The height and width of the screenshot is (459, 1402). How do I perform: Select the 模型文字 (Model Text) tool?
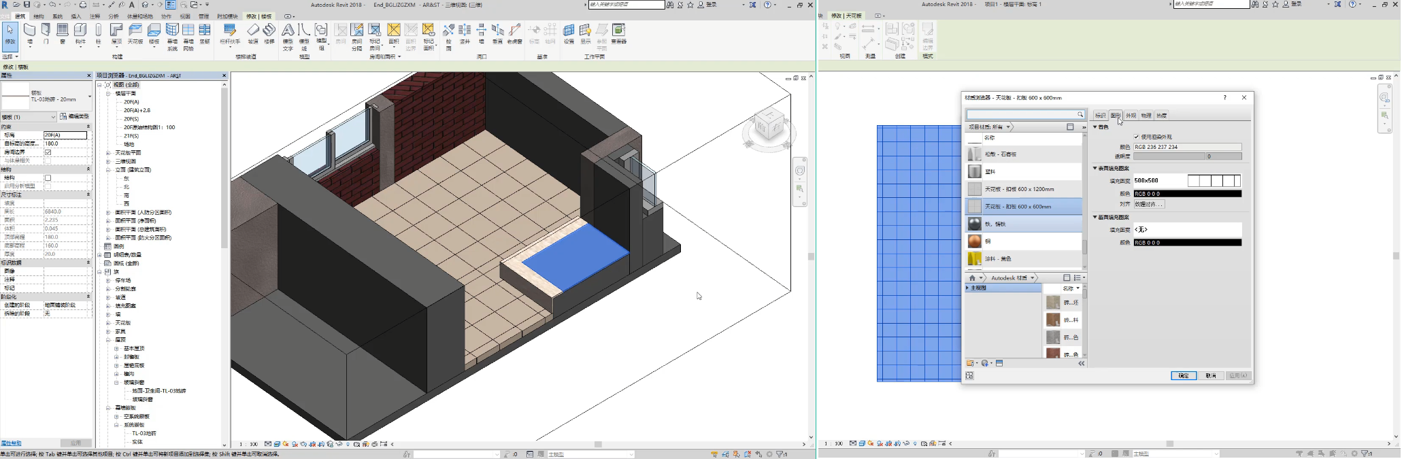(288, 37)
